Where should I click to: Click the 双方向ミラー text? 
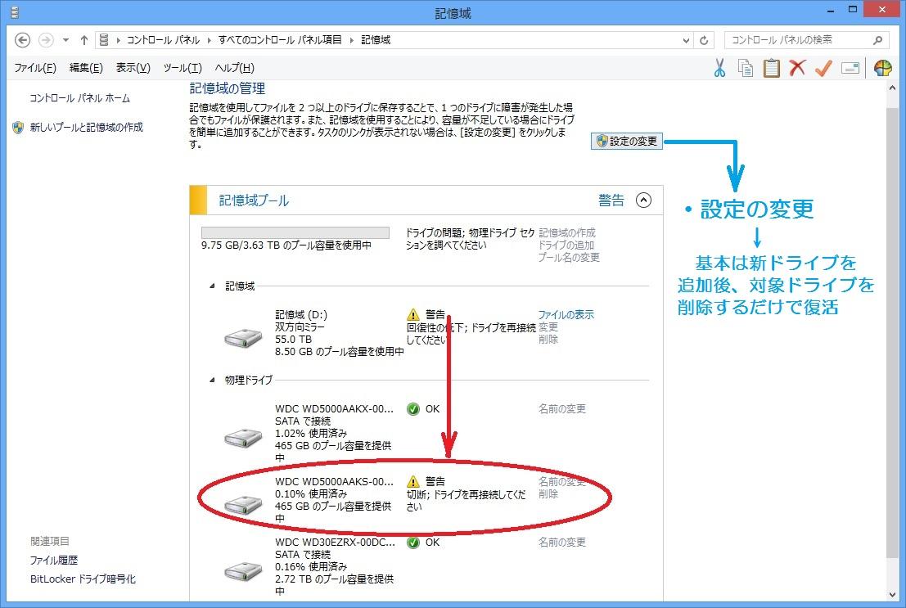click(300, 327)
